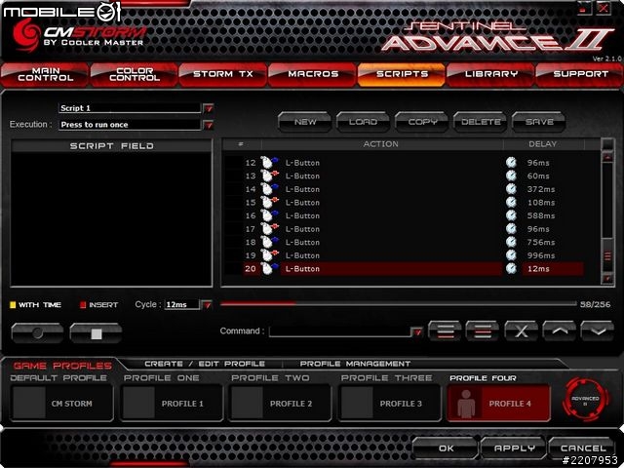
Task: Open the Create / Edit Profile tab
Action: click(205, 364)
